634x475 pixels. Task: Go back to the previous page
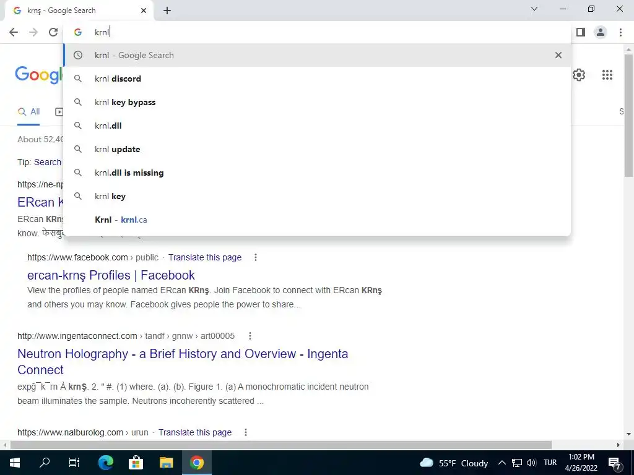pos(14,32)
